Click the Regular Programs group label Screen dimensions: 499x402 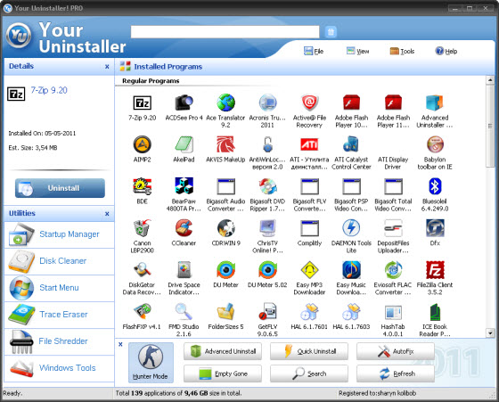pos(151,81)
